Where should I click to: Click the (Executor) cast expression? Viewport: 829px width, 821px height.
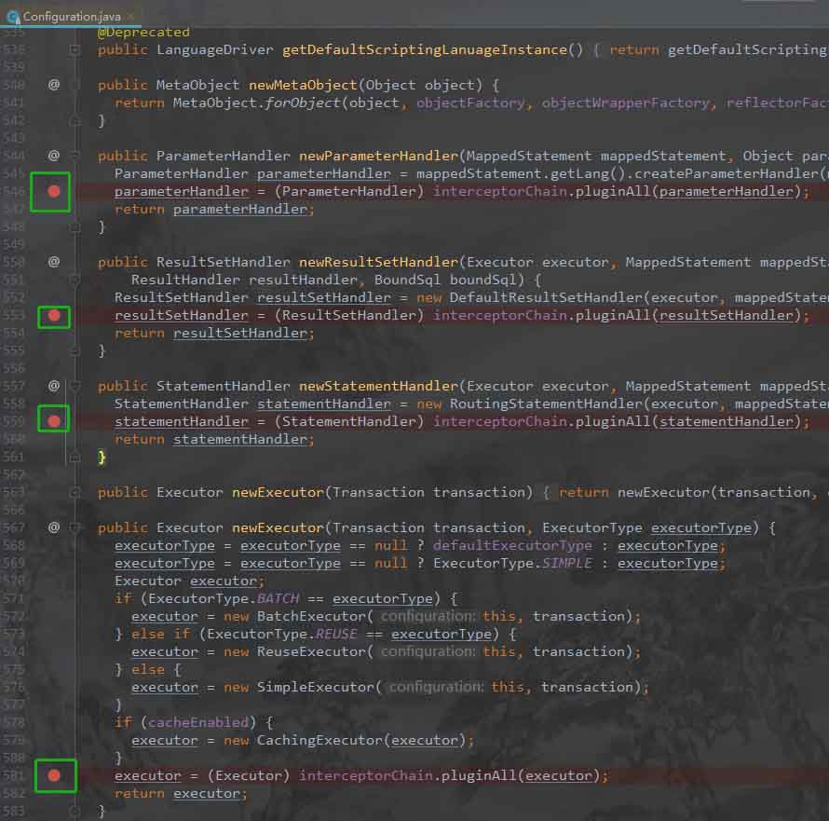pos(249,775)
